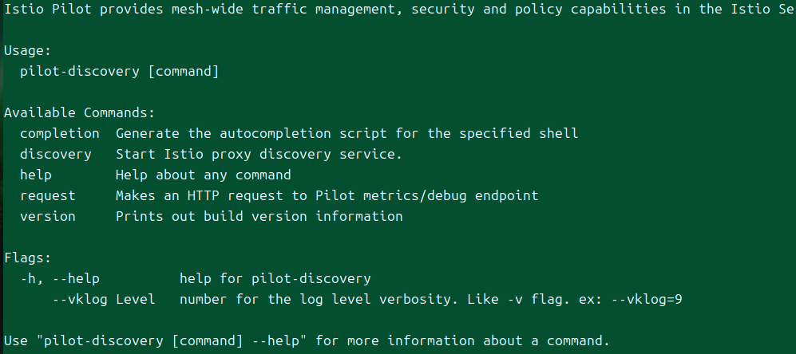796x354 pixels.
Task: Click 'Help about any command' description
Action: [x=203, y=175]
